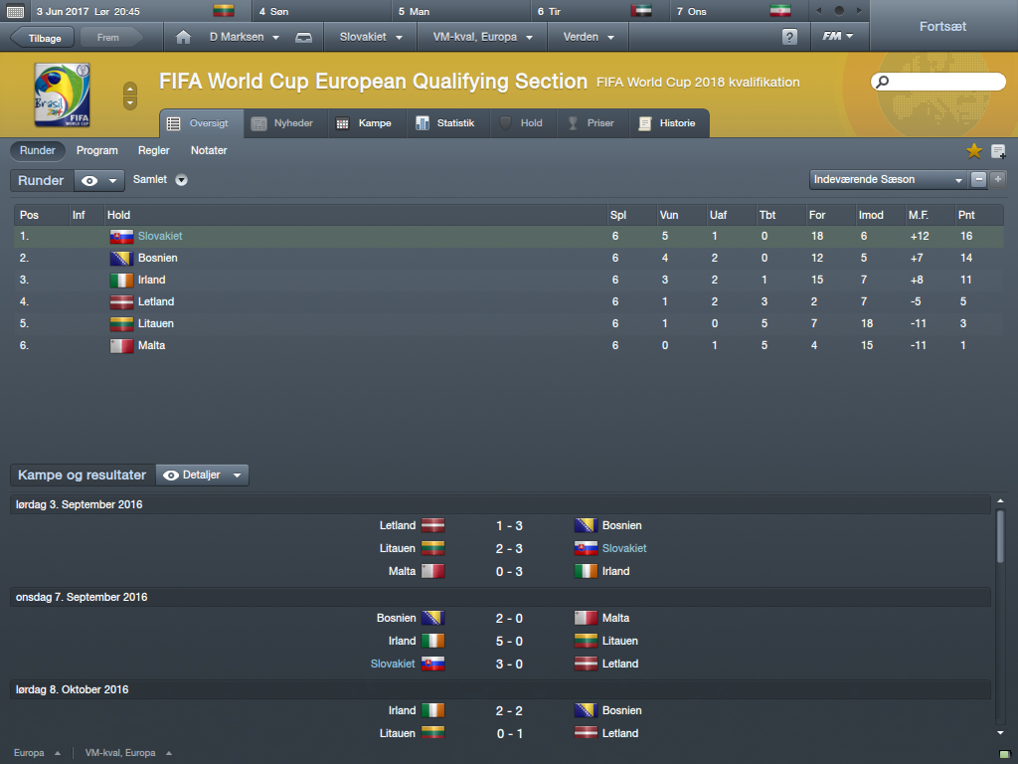Select the Program sub-tab
This screenshot has width=1018, height=764.
tap(97, 150)
